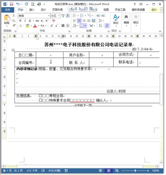Switch to the 插入 tab
Screen dimensions: 166x175
coord(32,10)
